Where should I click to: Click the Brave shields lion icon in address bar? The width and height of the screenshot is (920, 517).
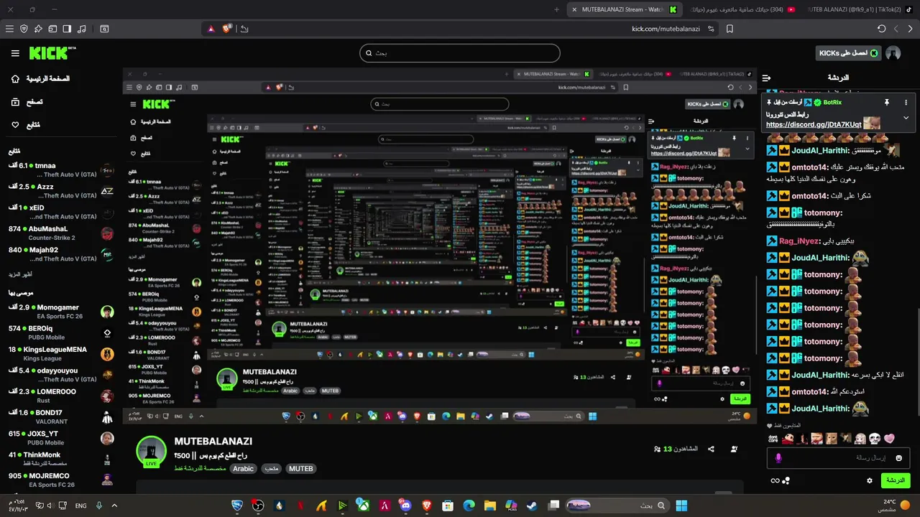(227, 29)
